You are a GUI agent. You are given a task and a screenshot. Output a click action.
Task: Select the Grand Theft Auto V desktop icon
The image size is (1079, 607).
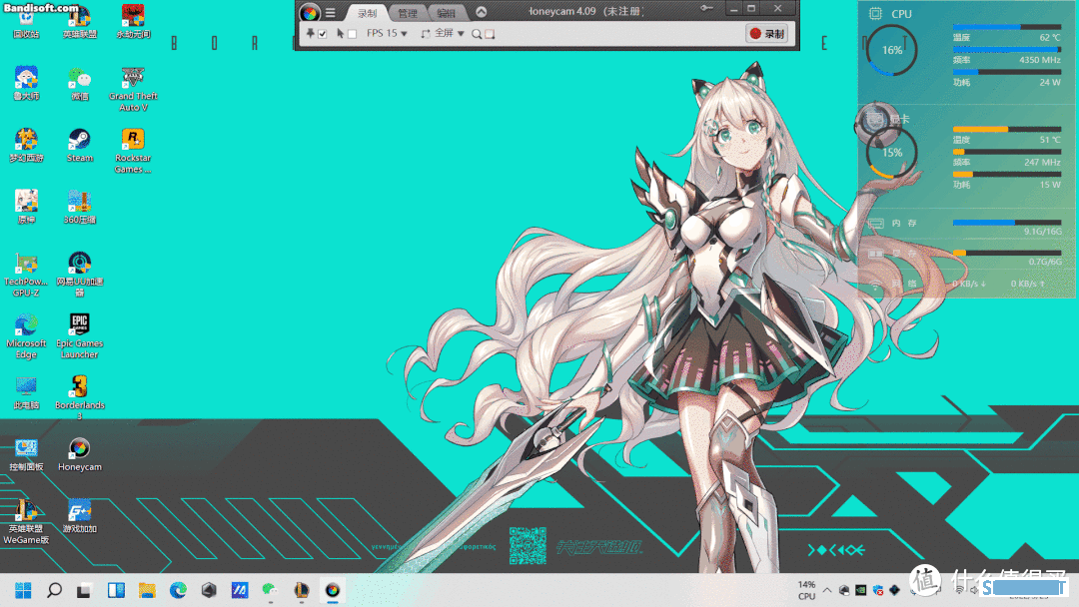133,90
